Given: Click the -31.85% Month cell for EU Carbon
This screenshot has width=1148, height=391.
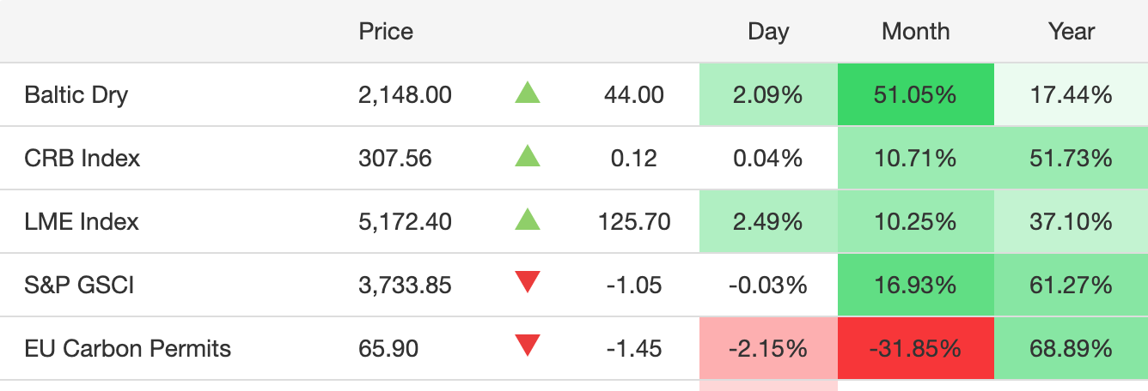Looking at the screenshot, I should 915,348.
